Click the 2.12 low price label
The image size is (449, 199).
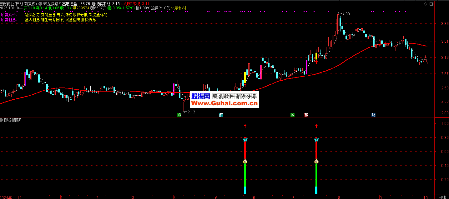pos(190,112)
